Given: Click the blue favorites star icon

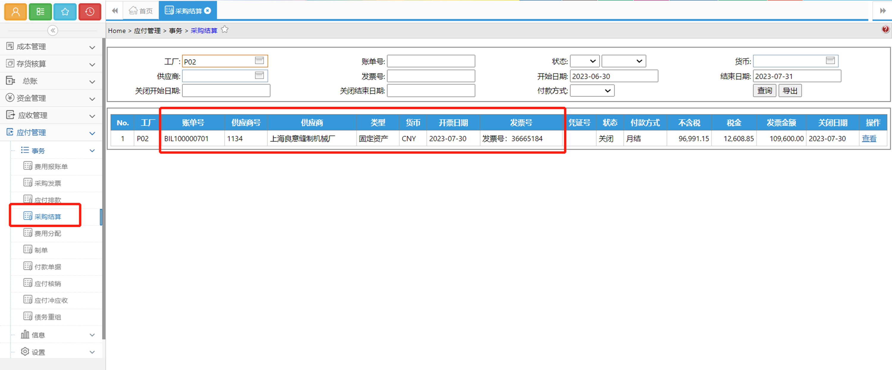Looking at the screenshot, I should (x=65, y=12).
